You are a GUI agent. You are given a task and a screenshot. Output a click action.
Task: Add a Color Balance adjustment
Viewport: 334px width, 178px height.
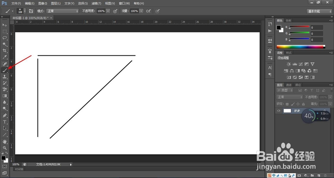pyautogui.click(x=292, y=71)
